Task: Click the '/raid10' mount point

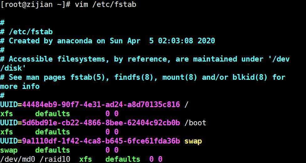Action: [55, 159]
